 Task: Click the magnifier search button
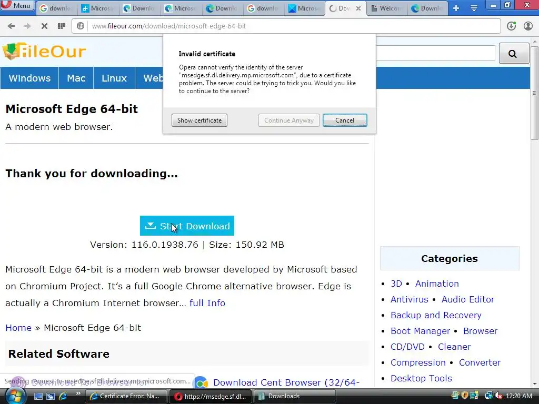514,53
